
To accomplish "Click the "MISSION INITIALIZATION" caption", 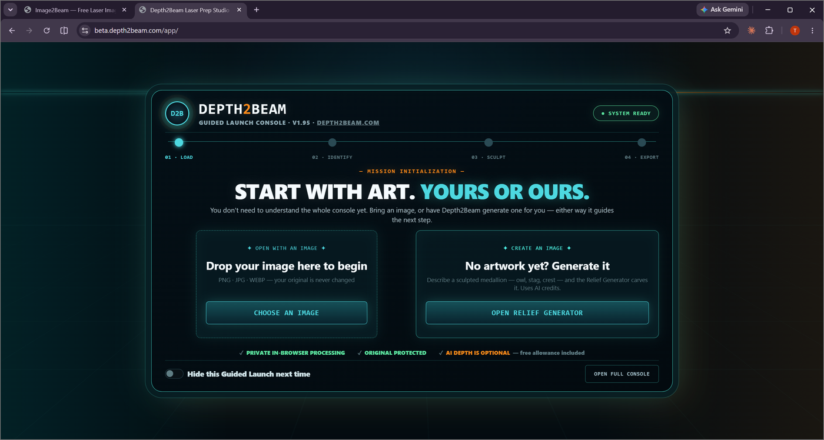I will [412, 171].
